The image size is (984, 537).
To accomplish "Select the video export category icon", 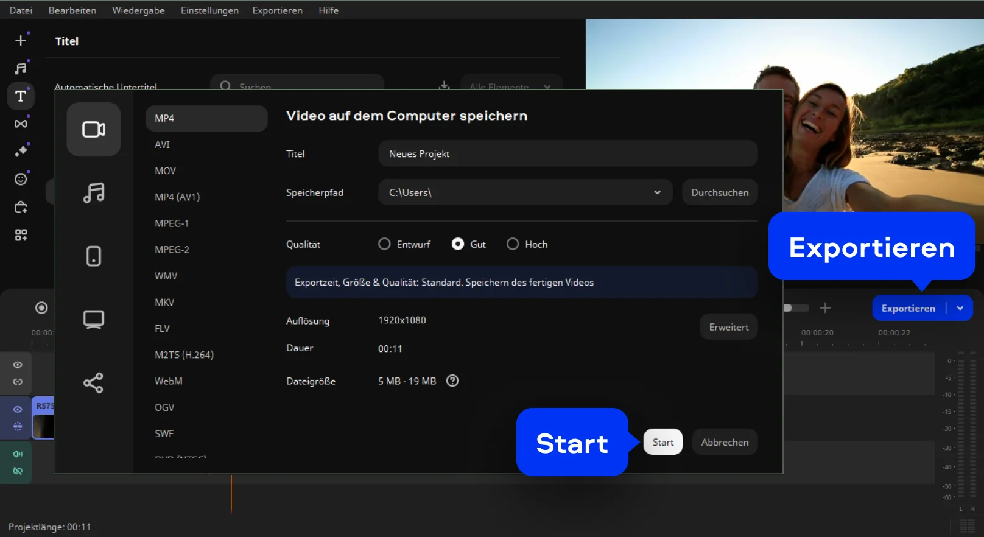I will [93, 129].
